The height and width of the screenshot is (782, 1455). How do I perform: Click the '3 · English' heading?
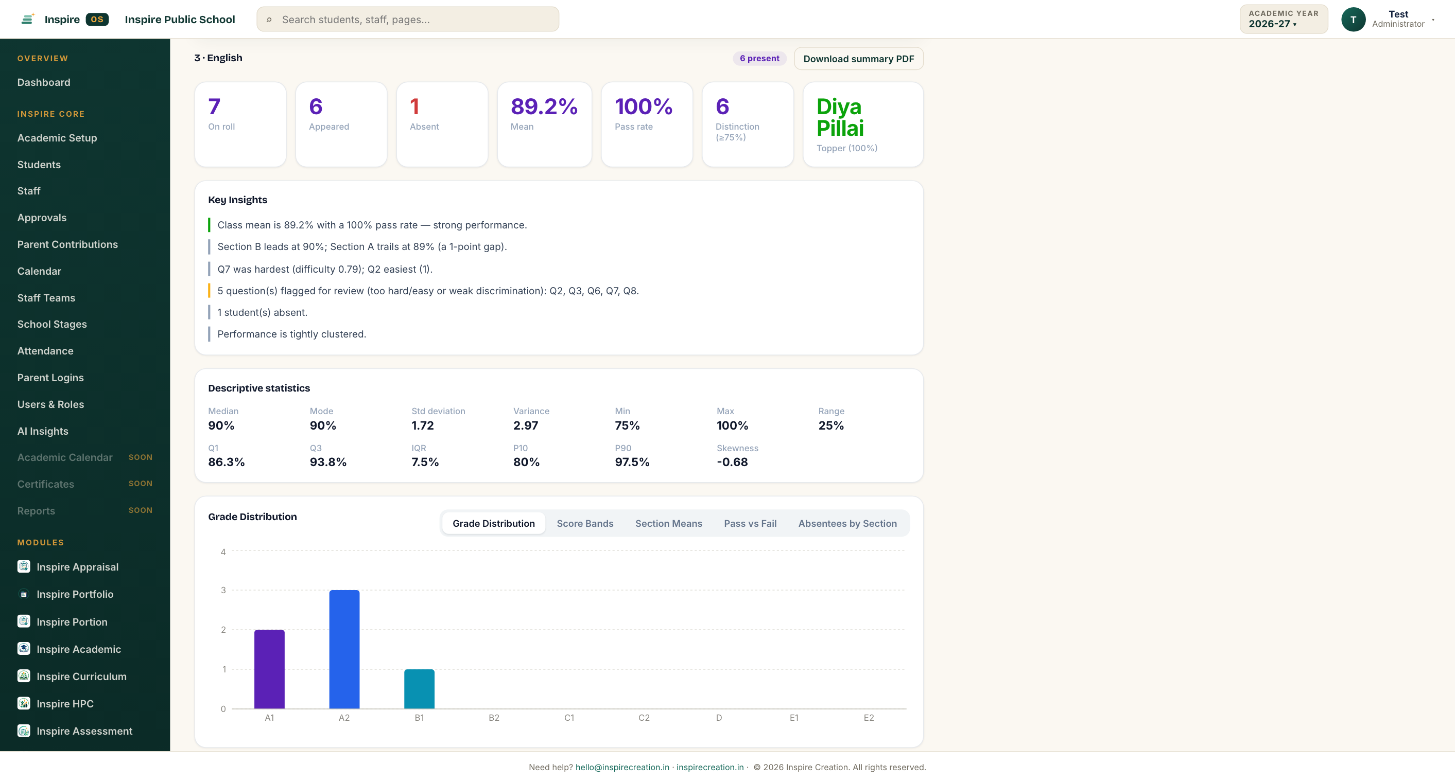218,58
